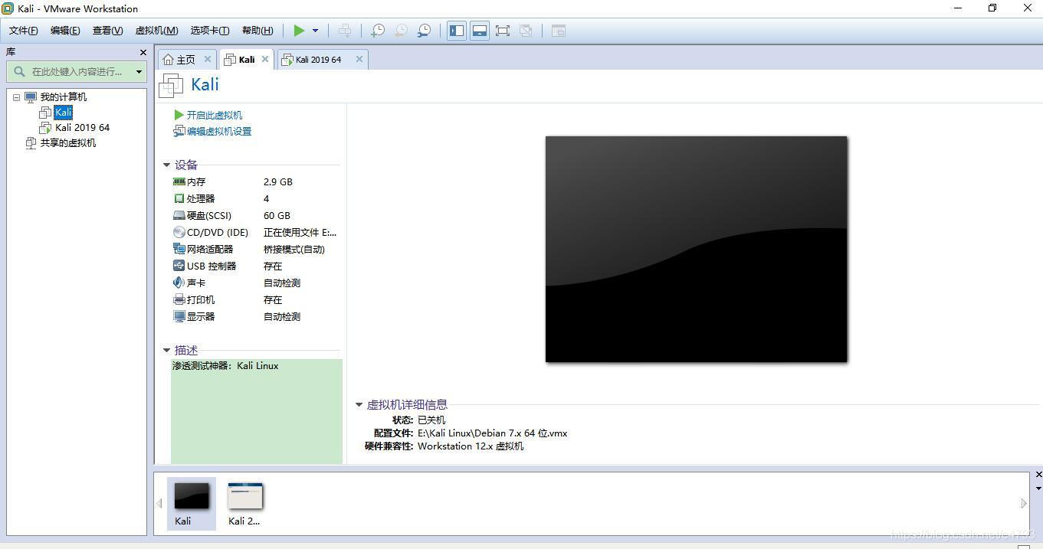Click the config file path E:\Kali Linux\Debian
This screenshot has height=549, width=1043.
coord(492,433)
